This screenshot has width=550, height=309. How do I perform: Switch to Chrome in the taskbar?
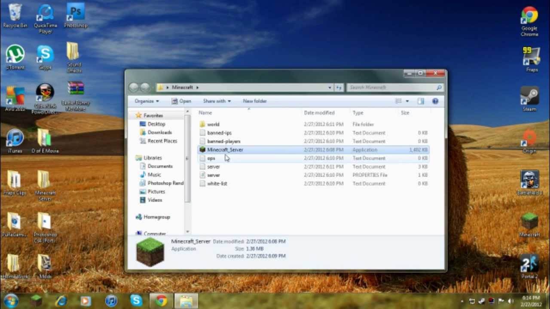pos(161,301)
